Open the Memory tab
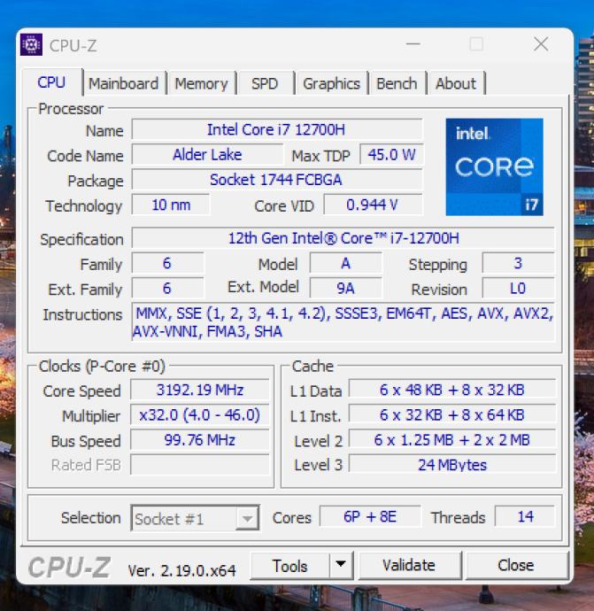This screenshot has width=594, height=611. 201,83
